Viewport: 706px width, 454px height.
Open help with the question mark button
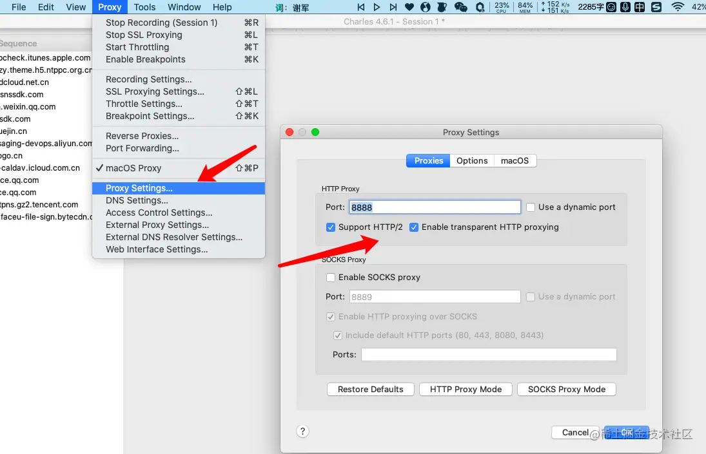point(302,431)
